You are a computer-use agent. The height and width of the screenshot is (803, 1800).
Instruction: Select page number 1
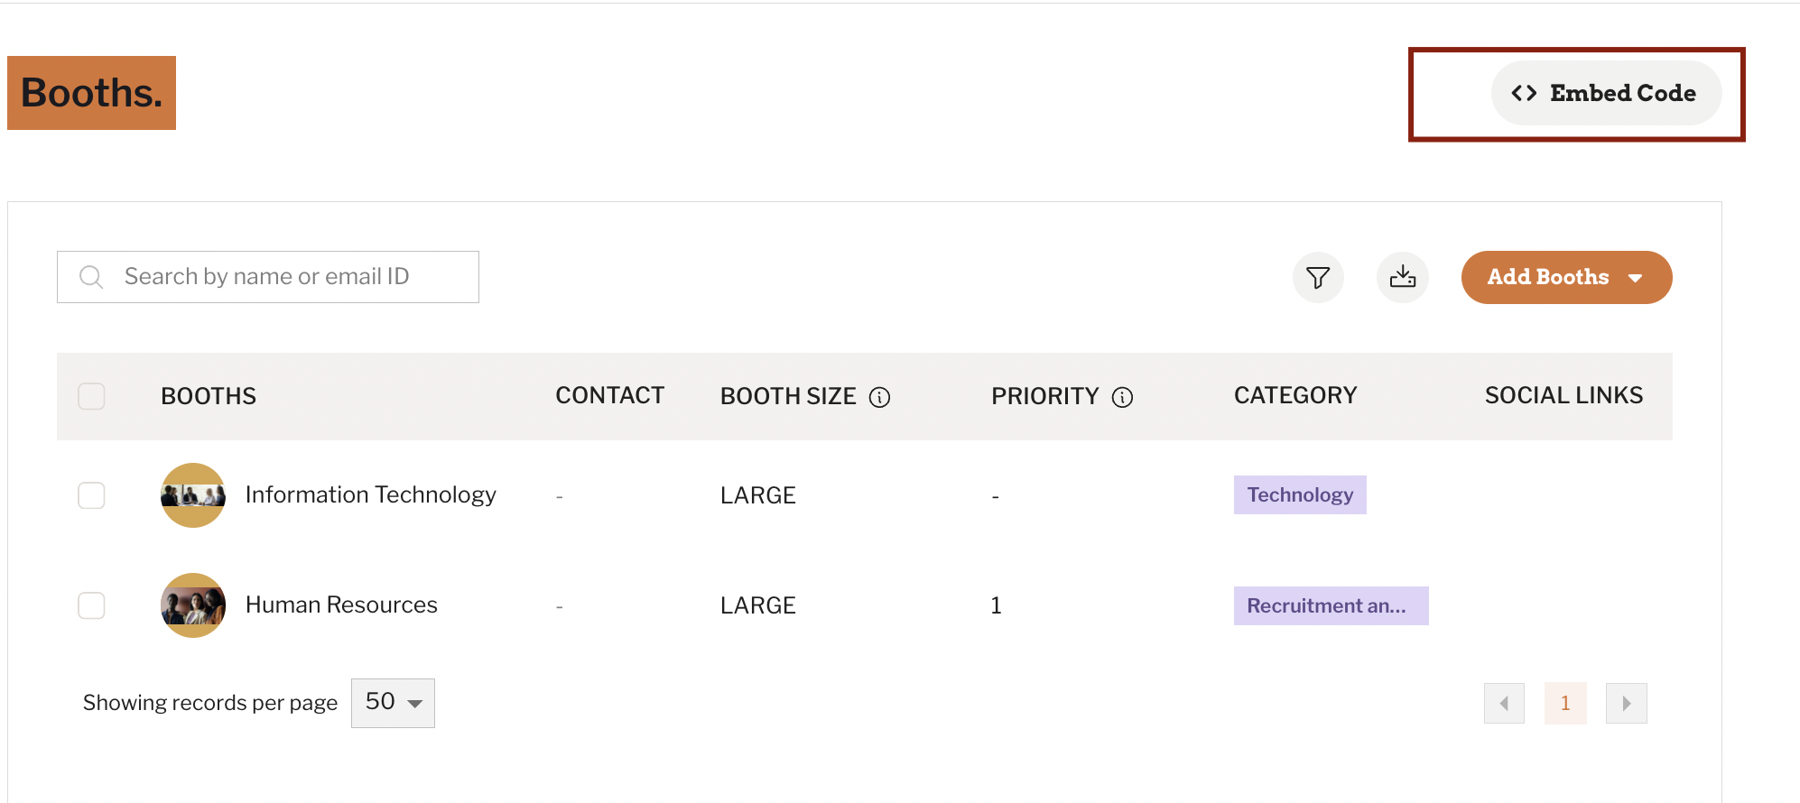pyautogui.click(x=1565, y=703)
